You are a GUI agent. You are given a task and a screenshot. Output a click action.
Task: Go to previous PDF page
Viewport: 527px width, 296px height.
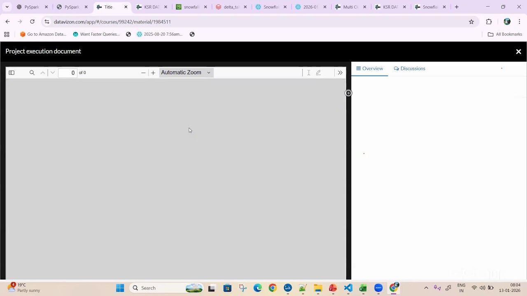point(42,73)
